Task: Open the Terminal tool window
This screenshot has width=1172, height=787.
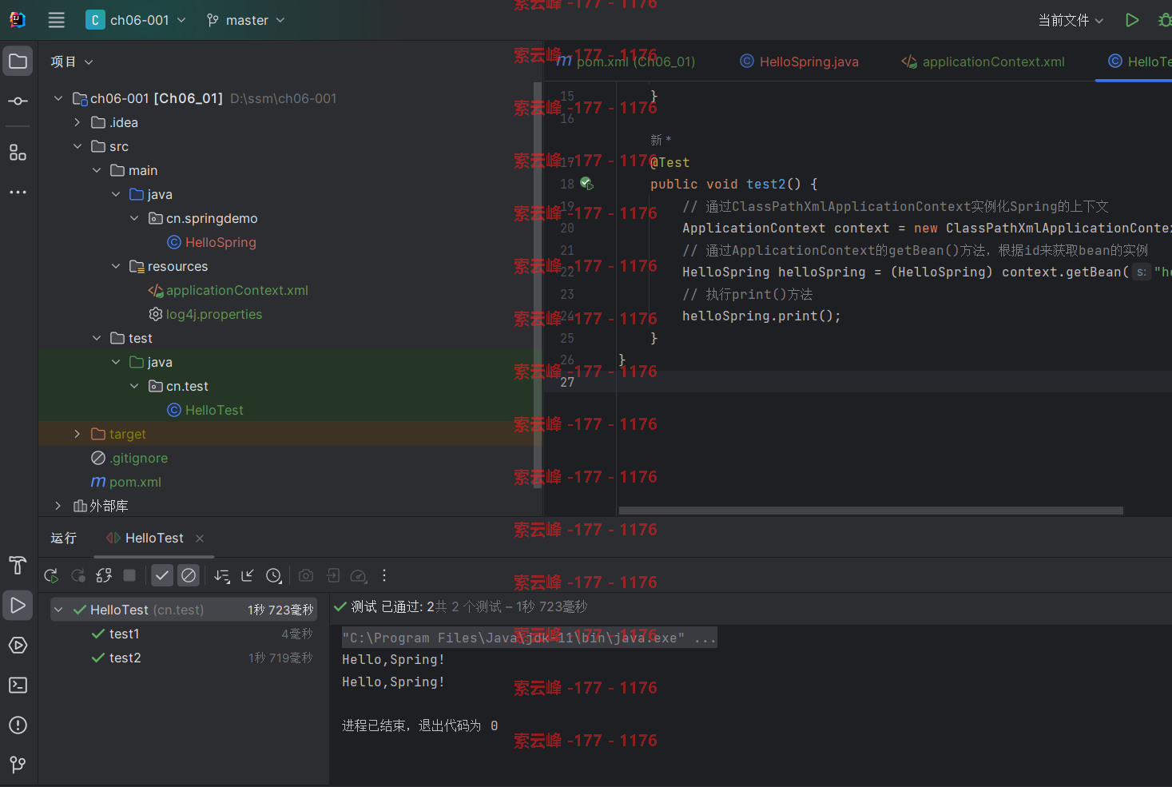Action: pyautogui.click(x=18, y=686)
